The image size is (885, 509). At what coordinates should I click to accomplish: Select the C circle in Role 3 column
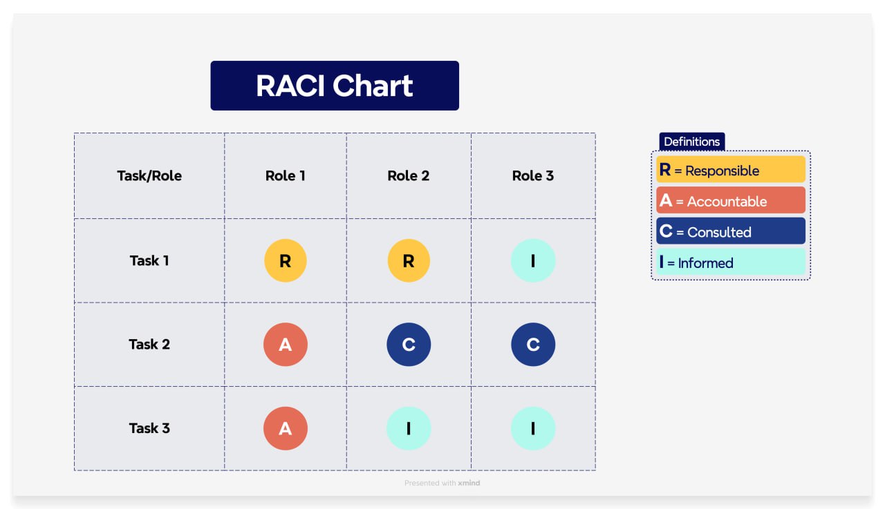[533, 344]
